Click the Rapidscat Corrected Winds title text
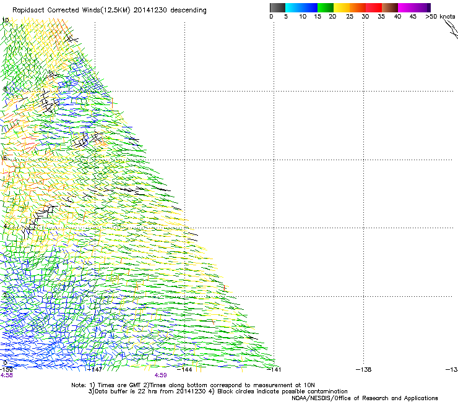The height and width of the screenshot is (402, 458). pos(110,11)
